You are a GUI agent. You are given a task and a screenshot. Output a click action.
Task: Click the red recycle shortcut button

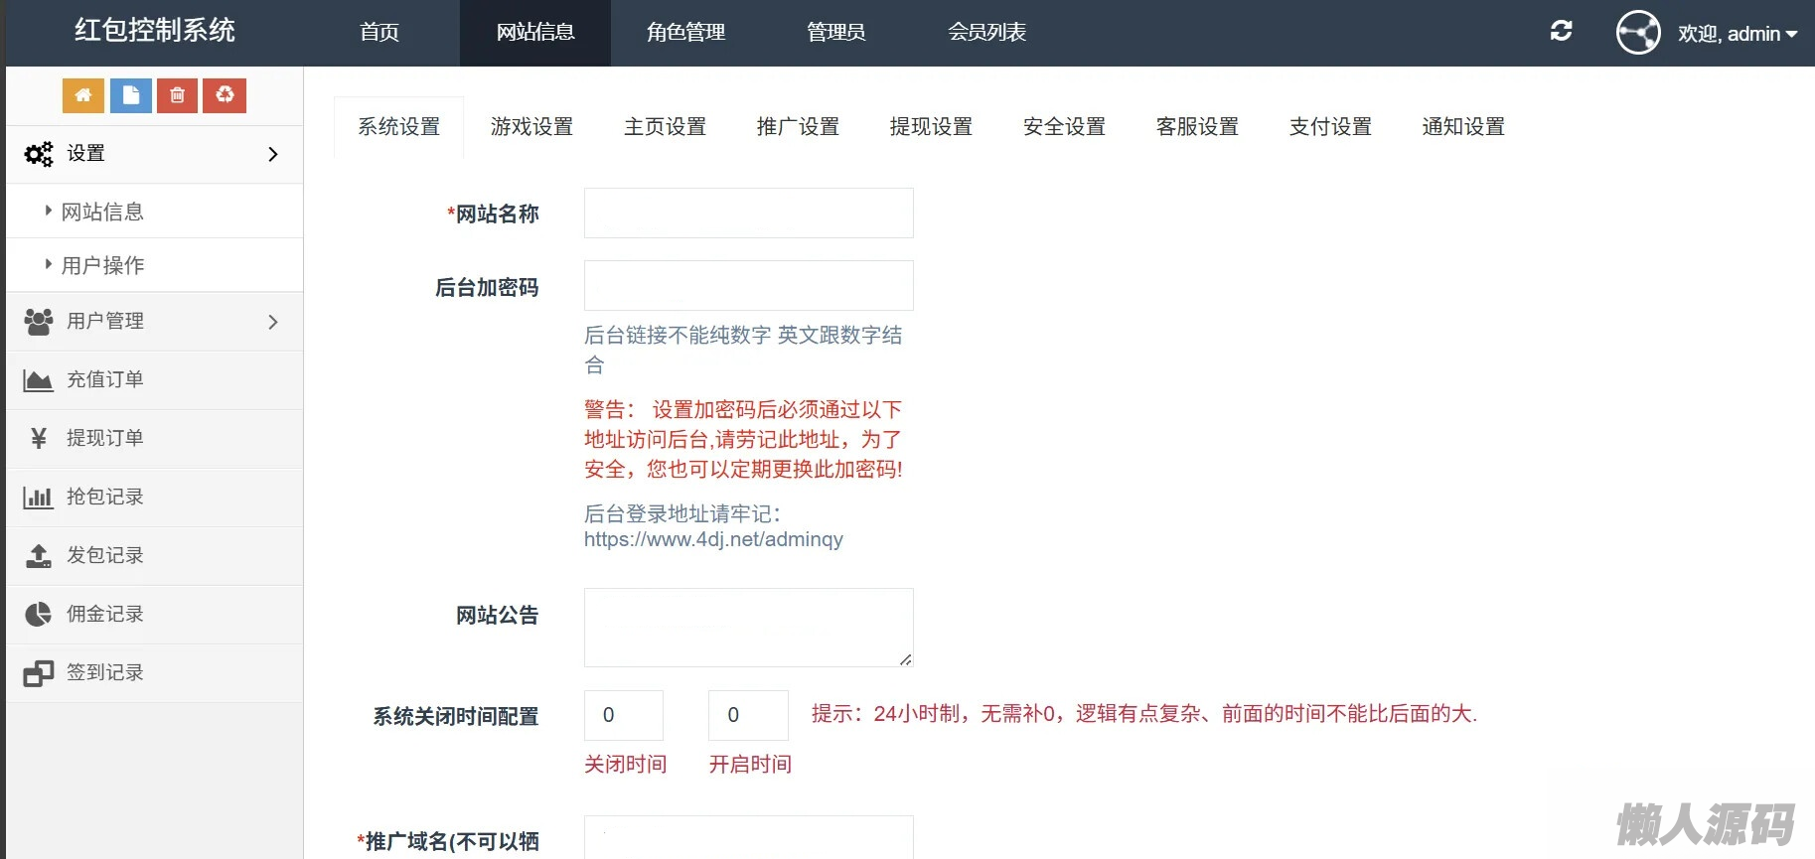[225, 95]
